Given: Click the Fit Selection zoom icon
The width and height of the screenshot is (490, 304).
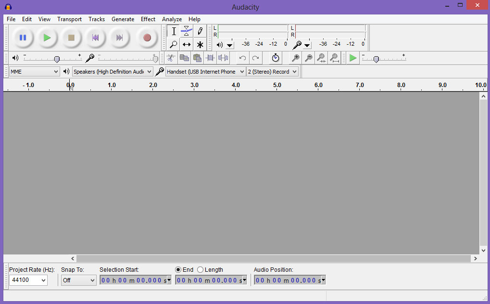Looking at the screenshot, I should click(321, 58).
